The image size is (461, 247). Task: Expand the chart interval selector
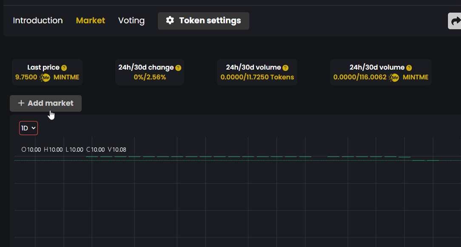[x=28, y=128]
